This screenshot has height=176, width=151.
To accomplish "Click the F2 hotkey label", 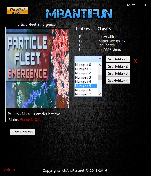I will coord(81,41).
